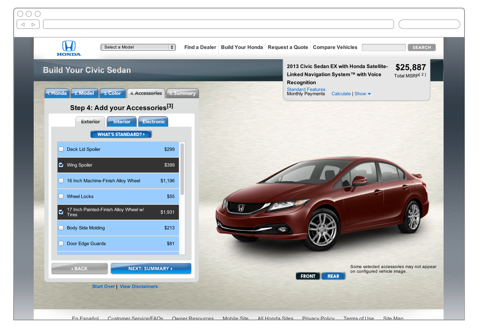Open the 2. Model step tab

(x=84, y=93)
